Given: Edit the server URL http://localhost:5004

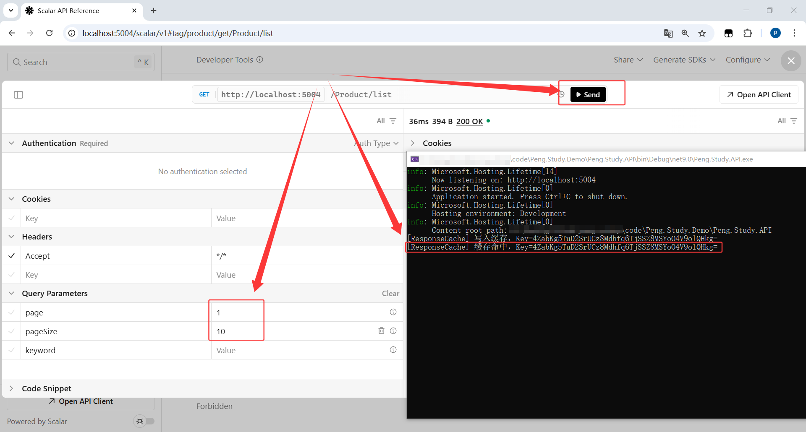Looking at the screenshot, I should point(271,94).
